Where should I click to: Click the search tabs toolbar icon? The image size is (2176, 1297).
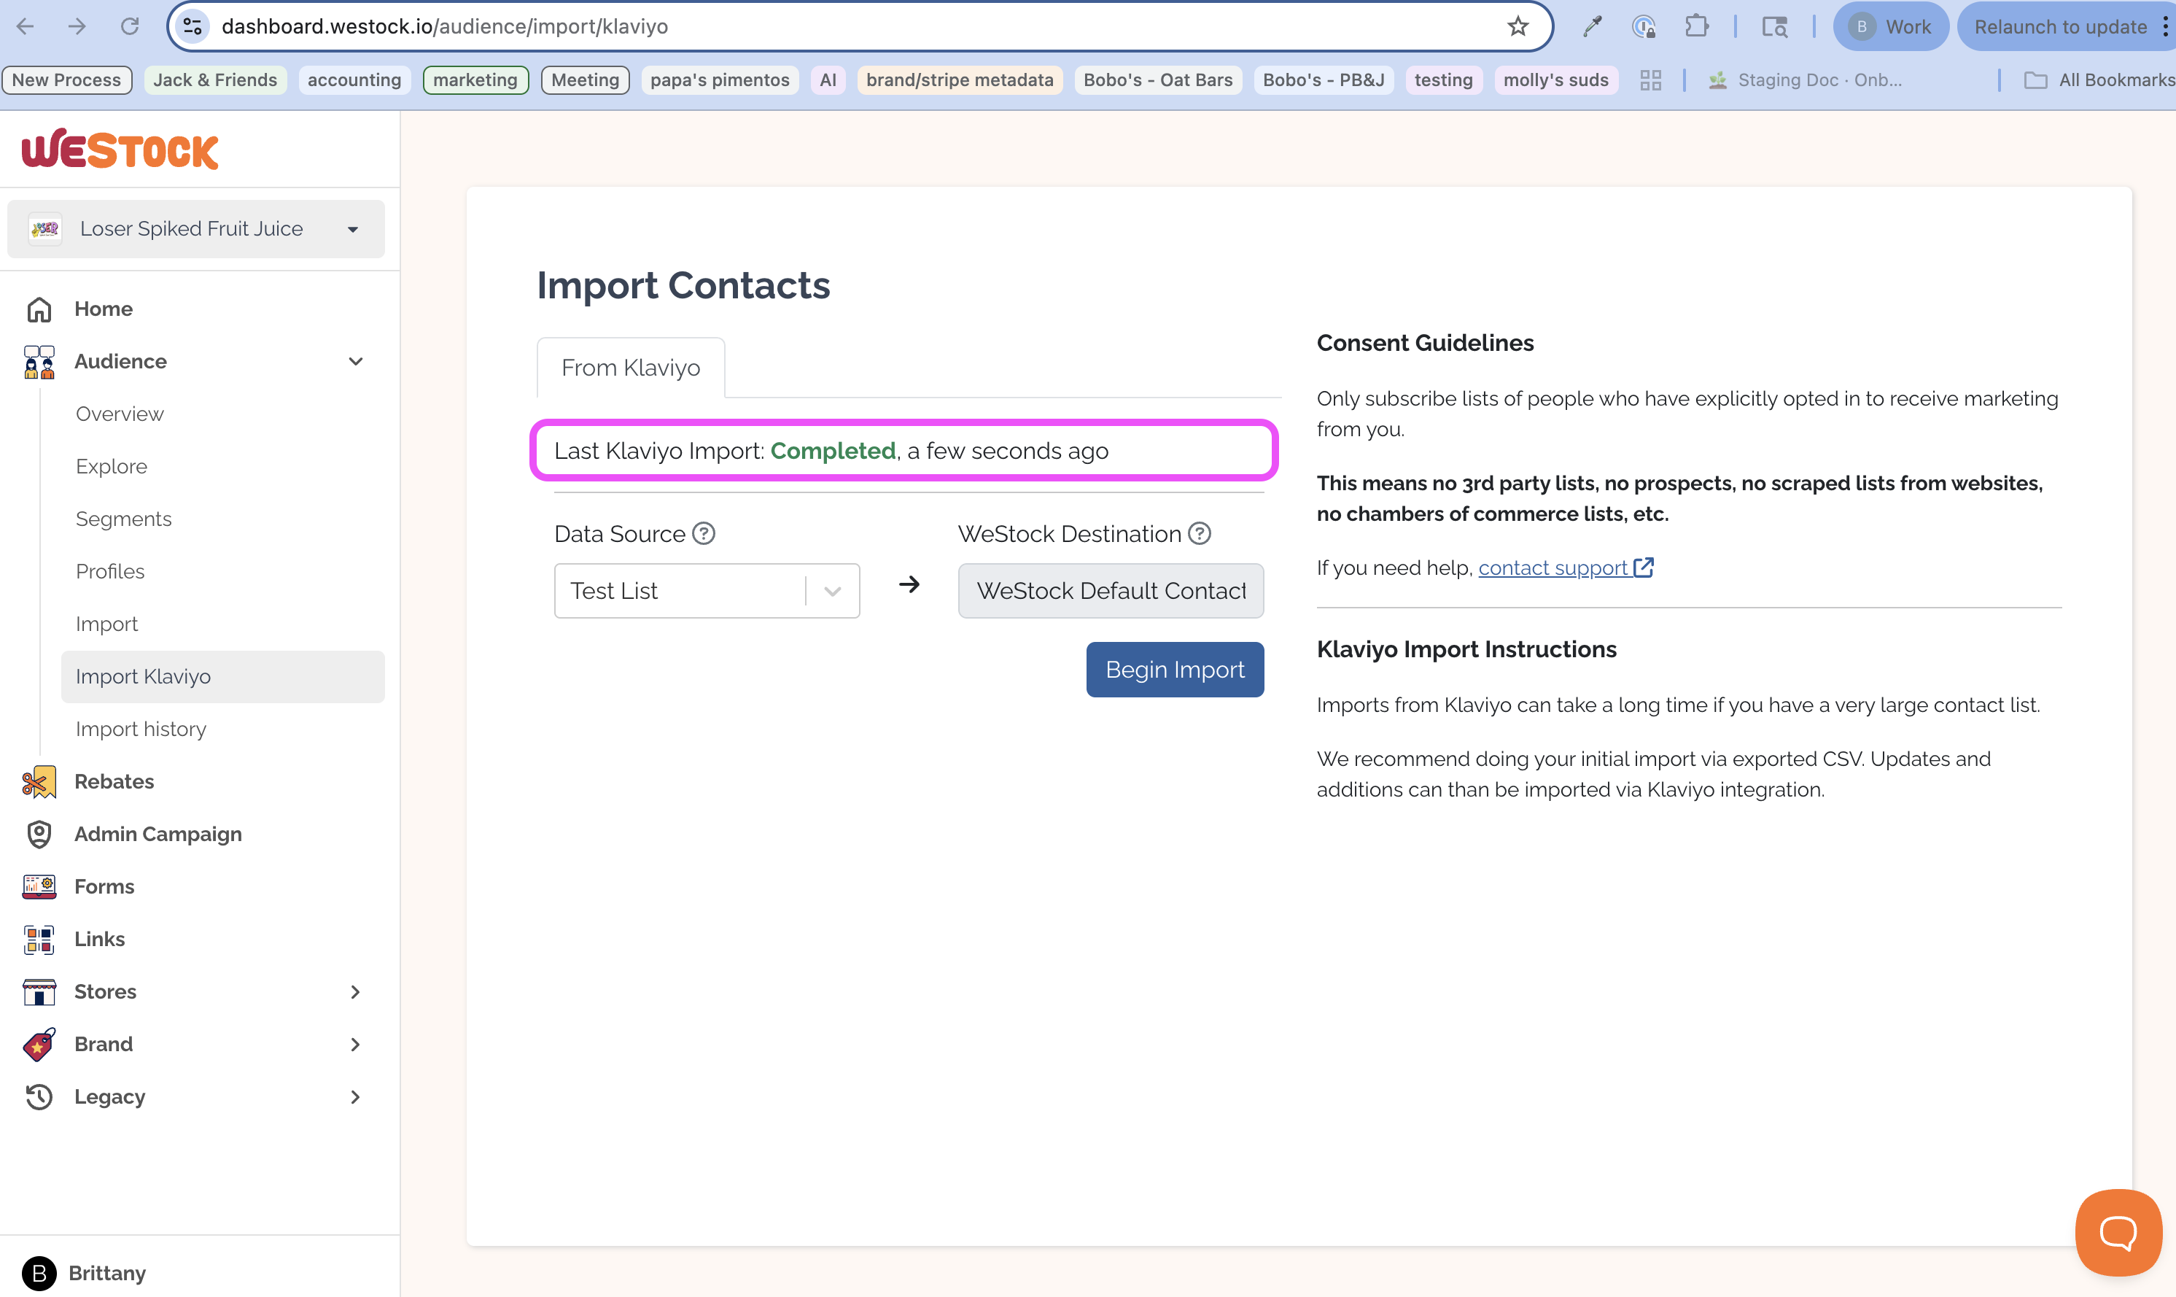(1775, 26)
